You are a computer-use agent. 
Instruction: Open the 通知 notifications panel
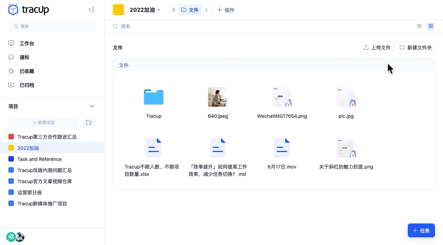pyautogui.click(x=24, y=57)
